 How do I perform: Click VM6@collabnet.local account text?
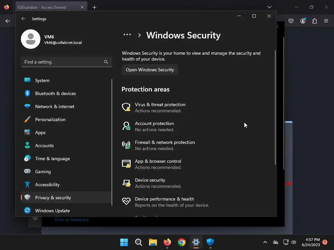(x=63, y=43)
